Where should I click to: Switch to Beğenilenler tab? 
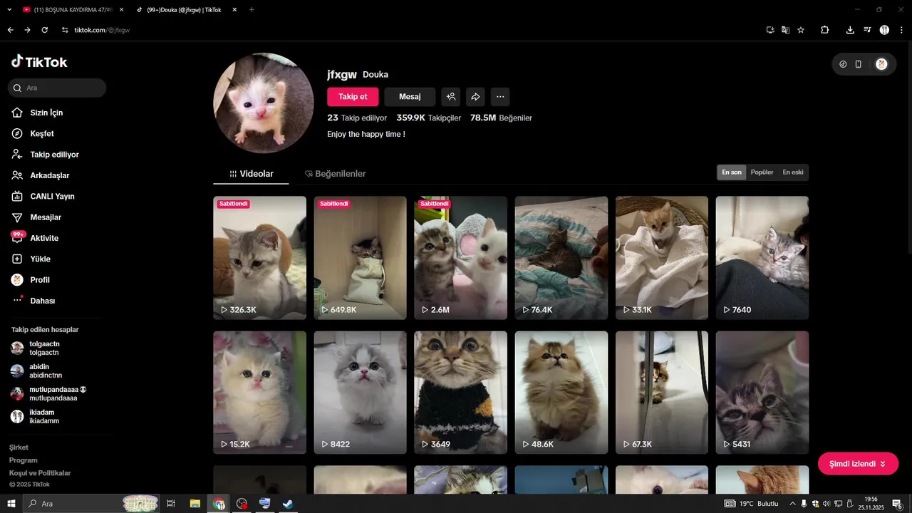click(x=336, y=174)
